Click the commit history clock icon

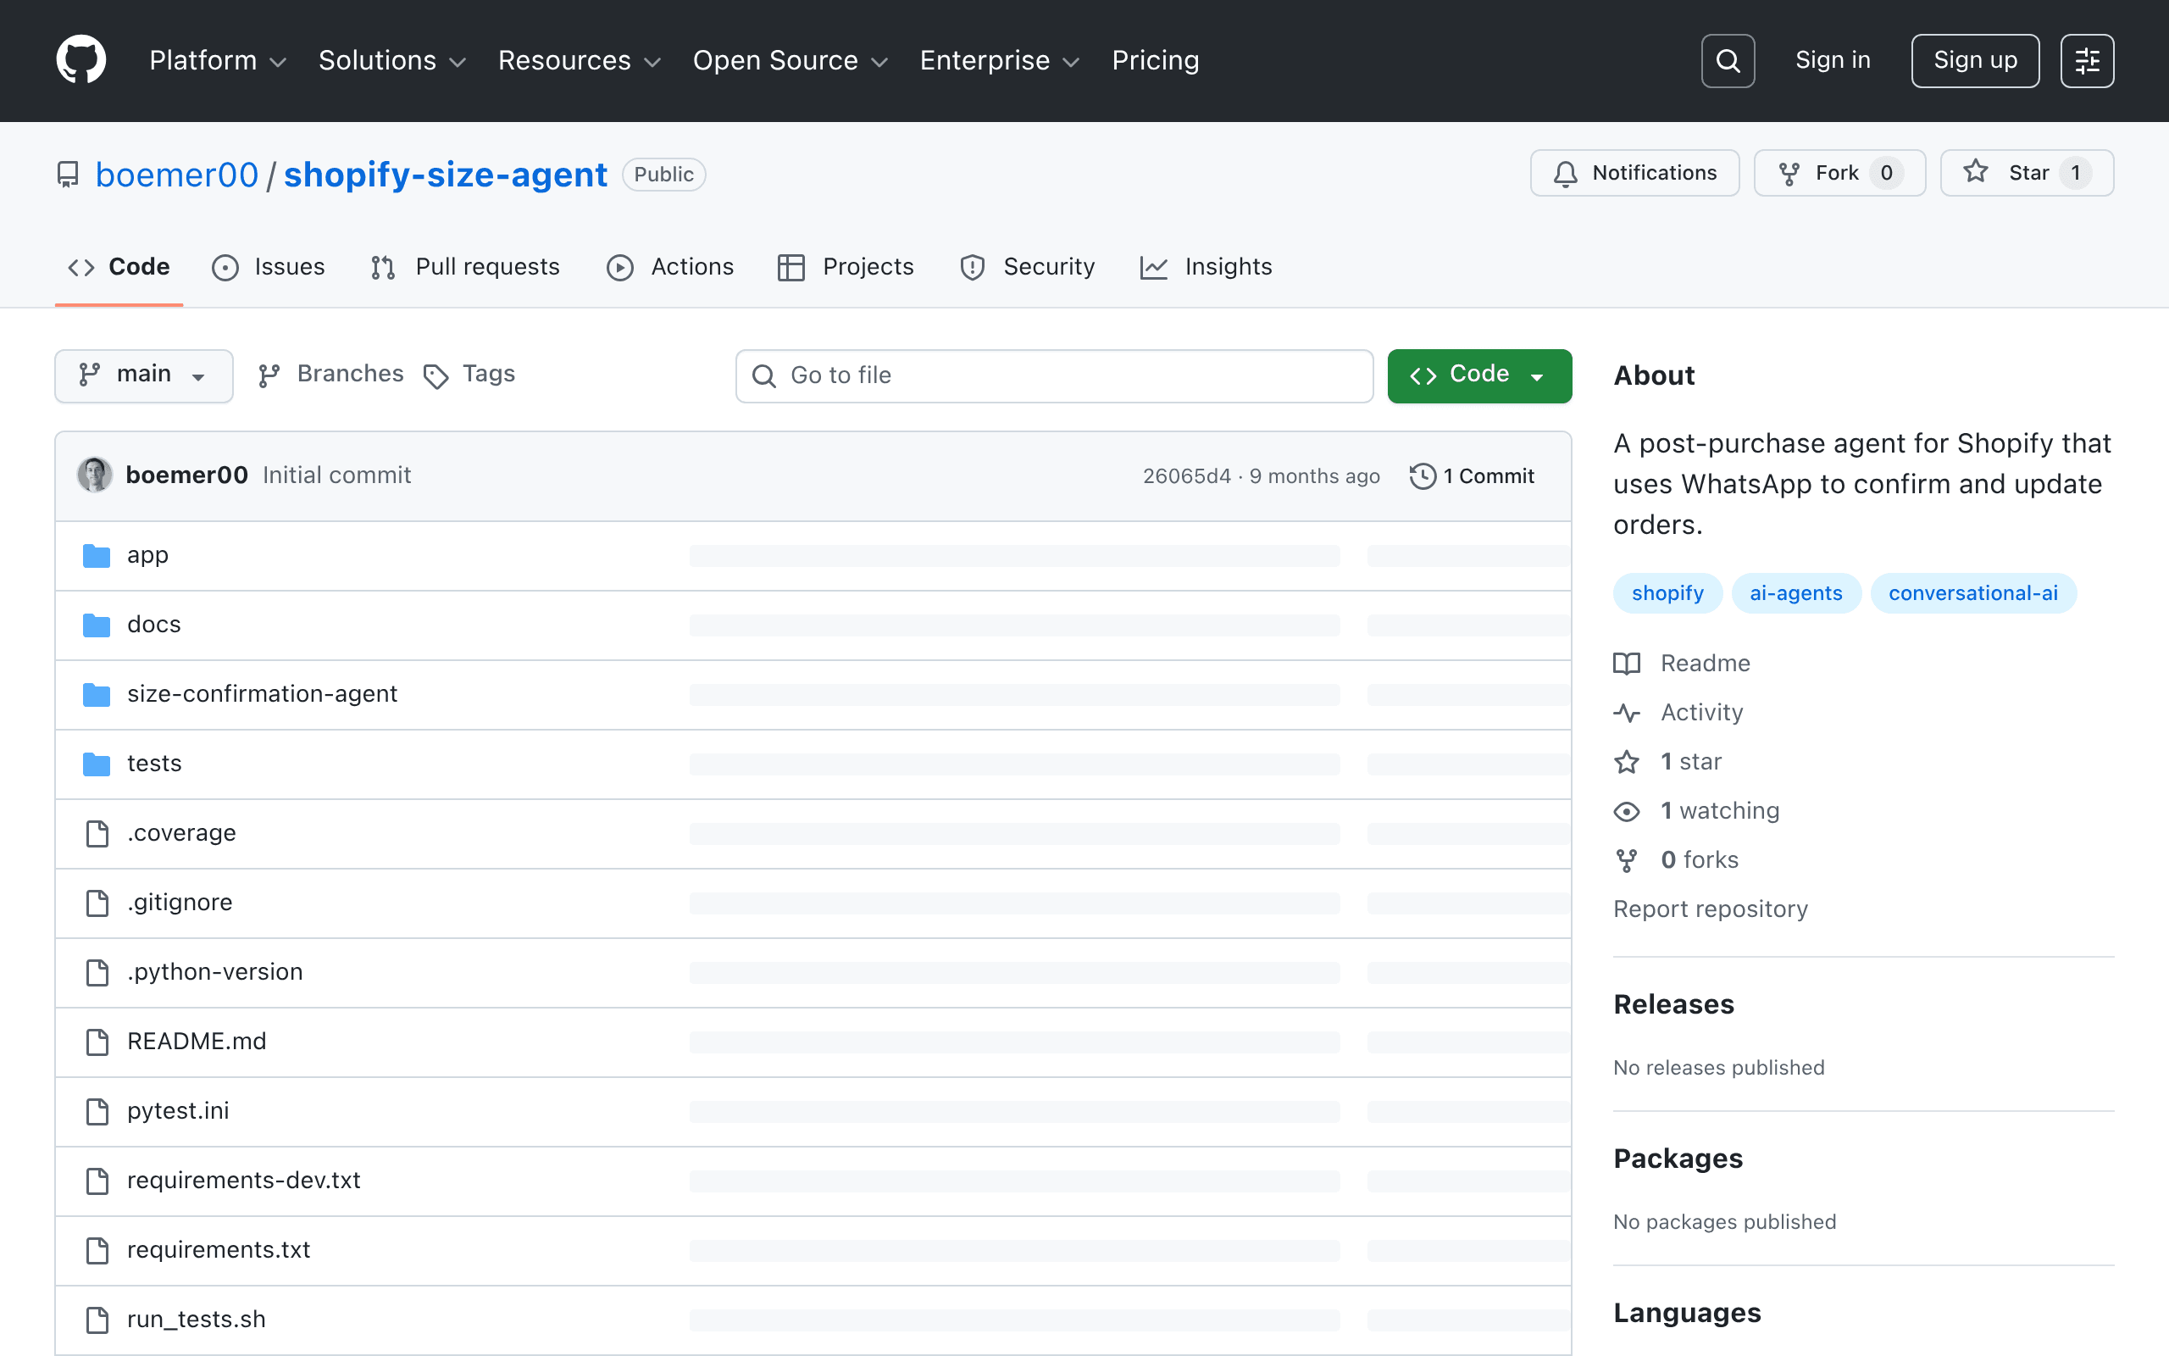(1423, 476)
